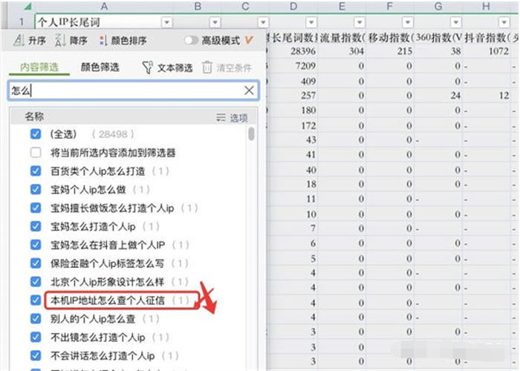Image resolution: width=520 pixels, height=371 pixels.
Task: Open filter dropdown in column F
Action: point(408,22)
